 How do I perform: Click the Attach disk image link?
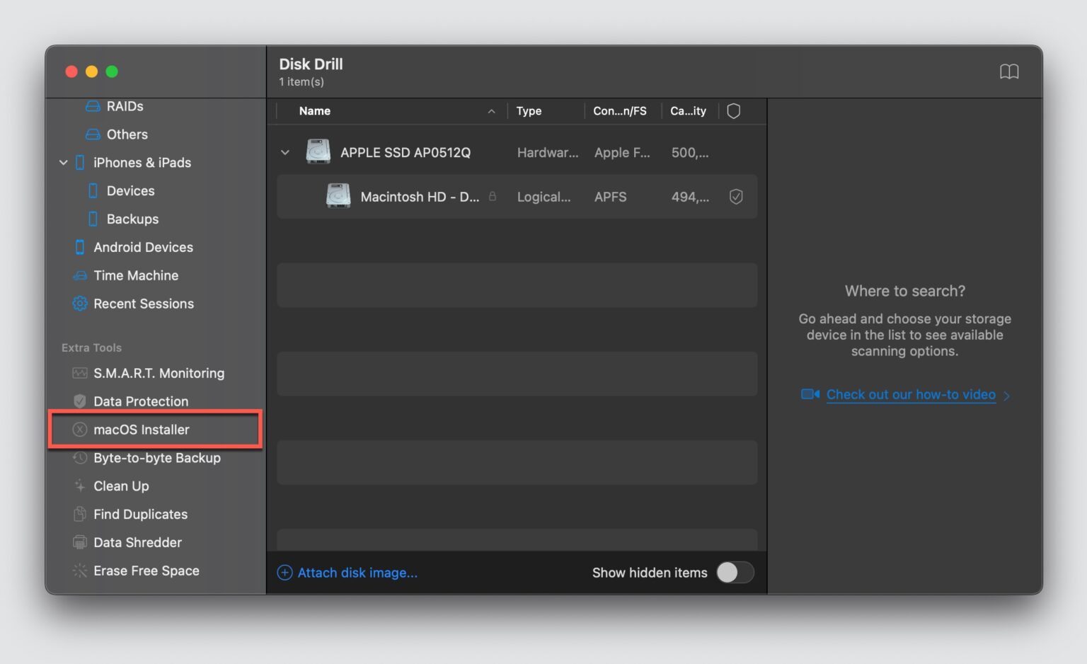click(x=357, y=573)
